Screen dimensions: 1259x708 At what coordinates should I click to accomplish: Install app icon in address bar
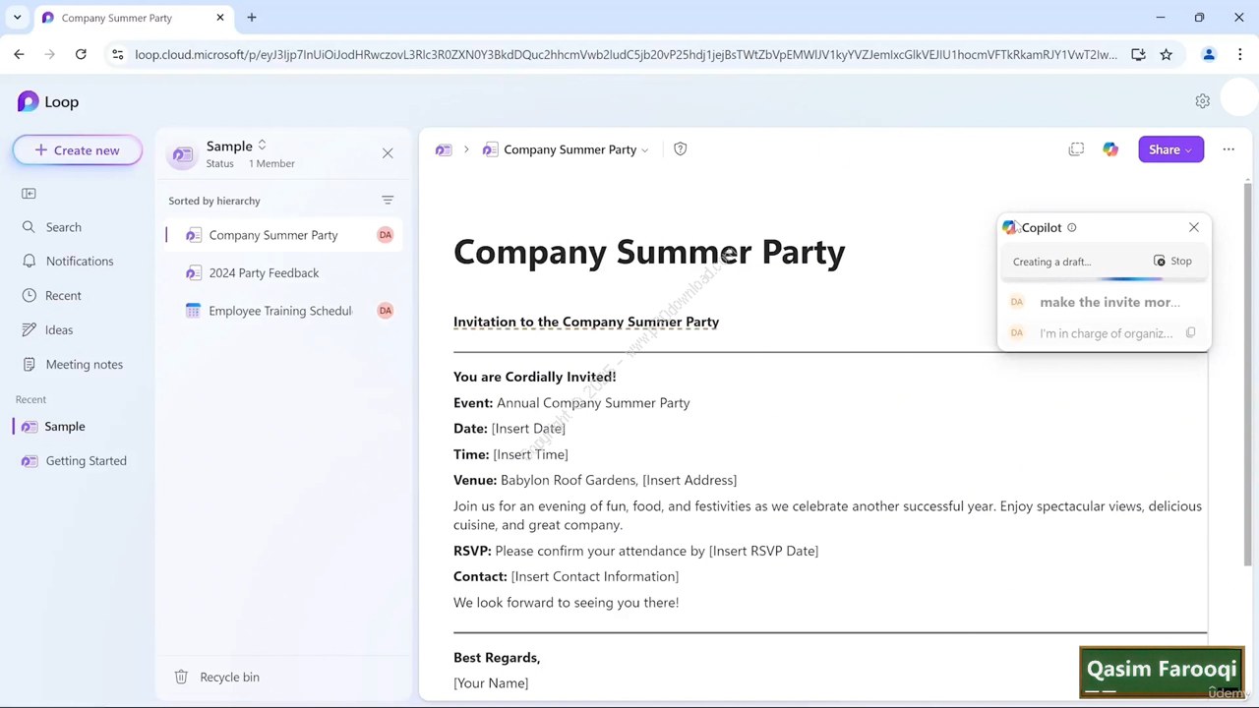click(1138, 54)
